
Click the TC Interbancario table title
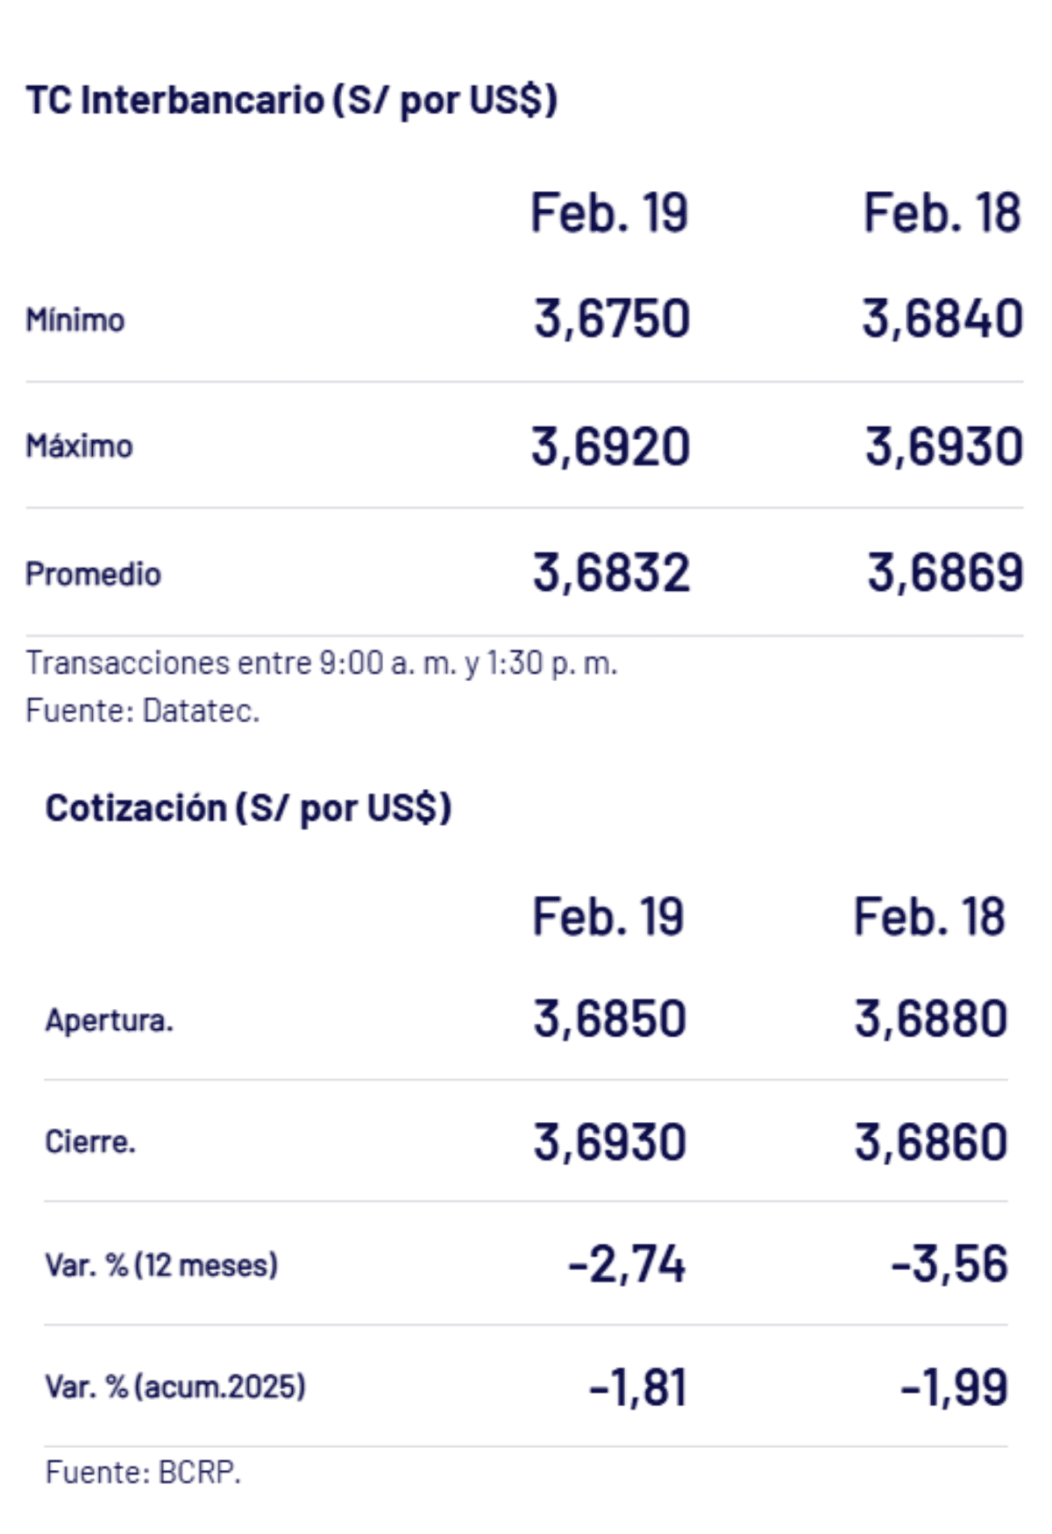pos(291,100)
